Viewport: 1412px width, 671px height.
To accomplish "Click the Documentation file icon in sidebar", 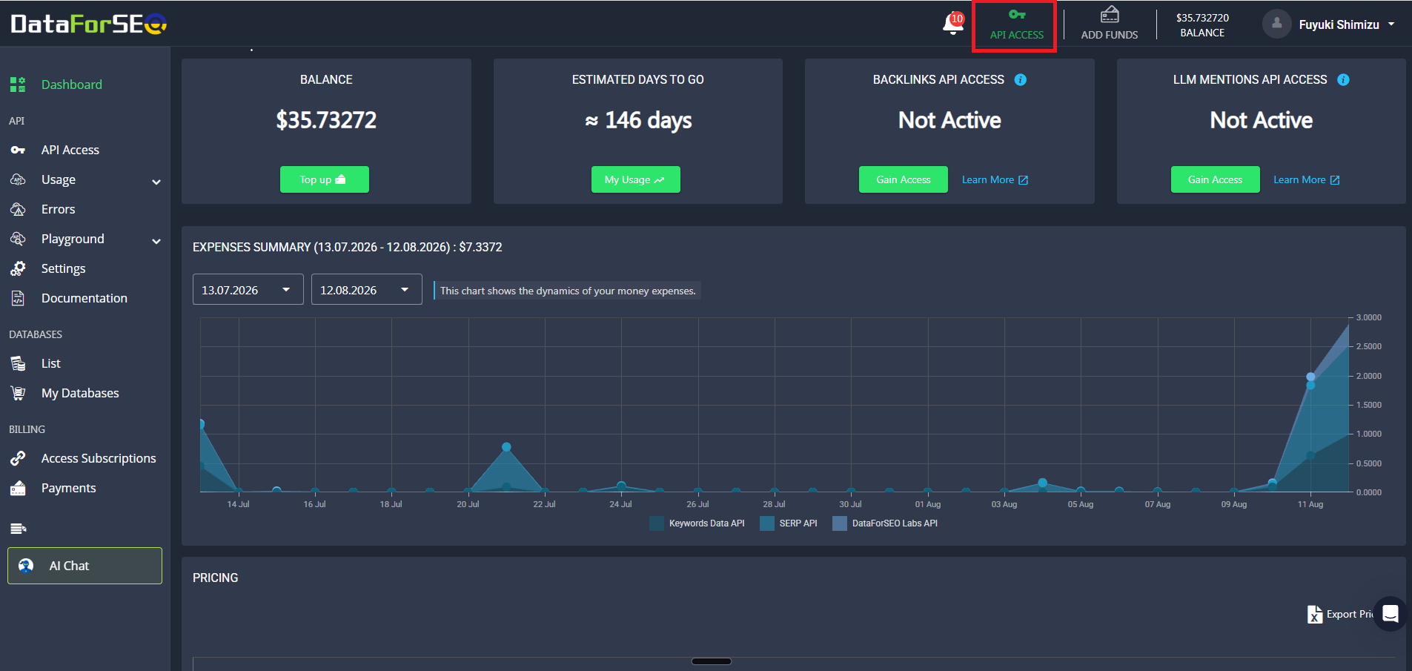I will [18, 298].
